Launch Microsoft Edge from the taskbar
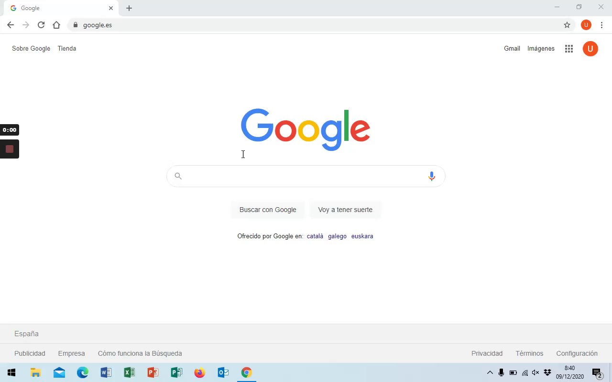Image resolution: width=612 pixels, height=382 pixels. 83,372
